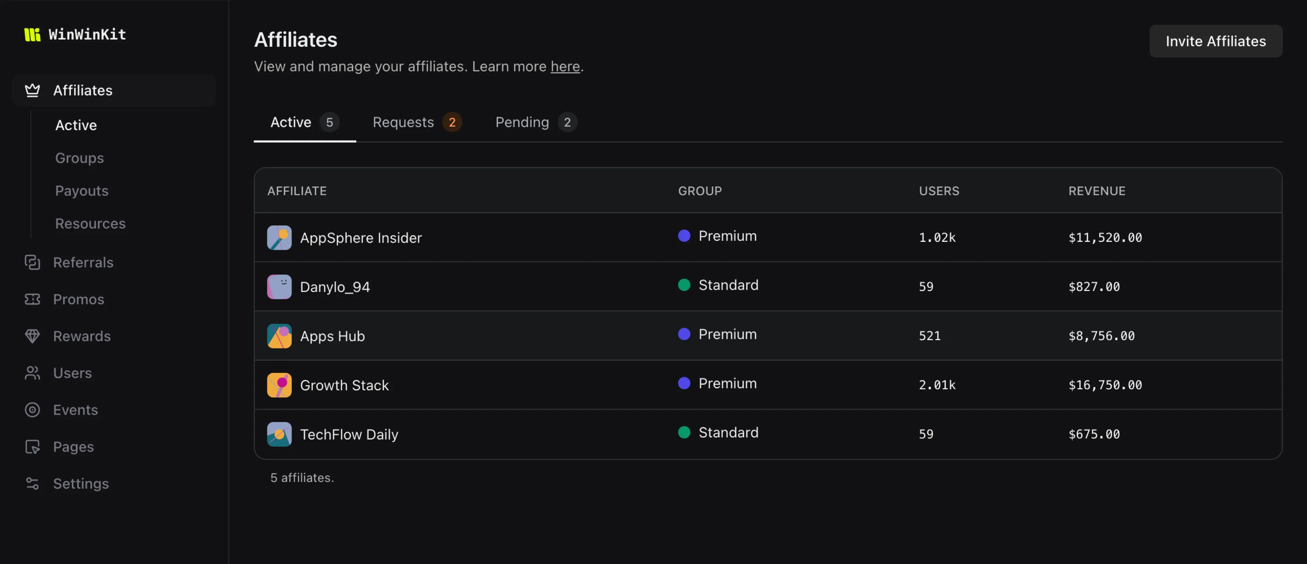
Task: Open Resources from the sidebar
Action: click(x=90, y=223)
